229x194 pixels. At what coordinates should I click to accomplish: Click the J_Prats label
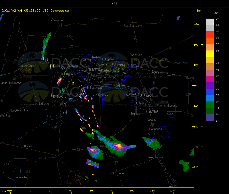(141, 104)
